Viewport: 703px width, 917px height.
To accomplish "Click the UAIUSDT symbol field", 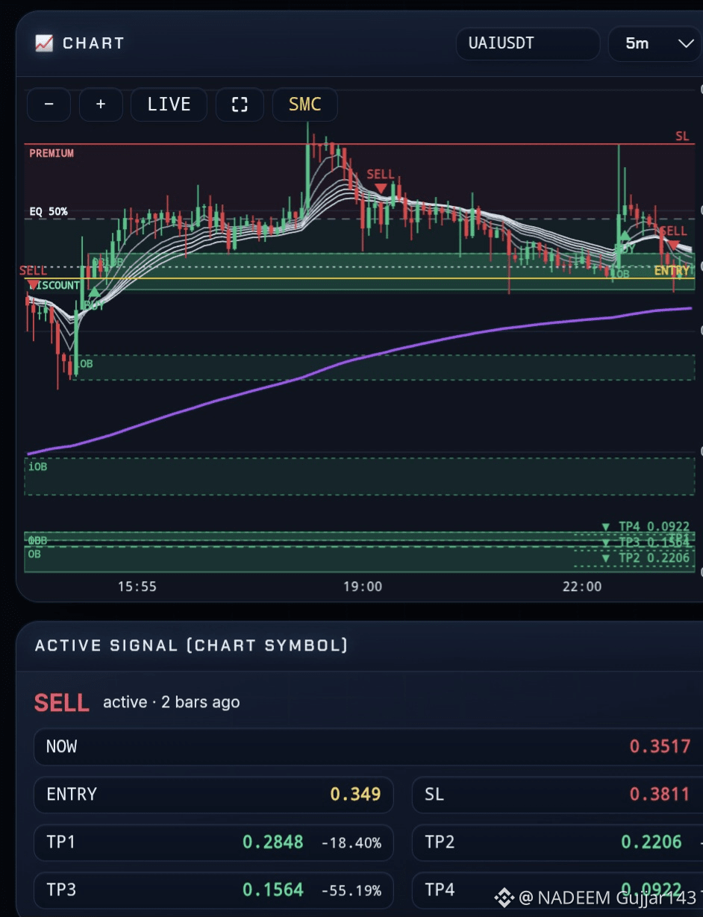I will [x=528, y=43].
